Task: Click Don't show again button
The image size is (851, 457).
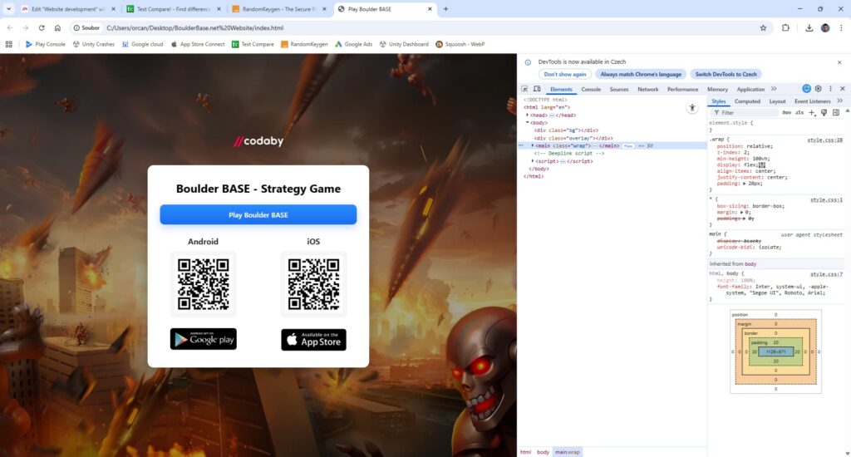Action: pos(565,74)
